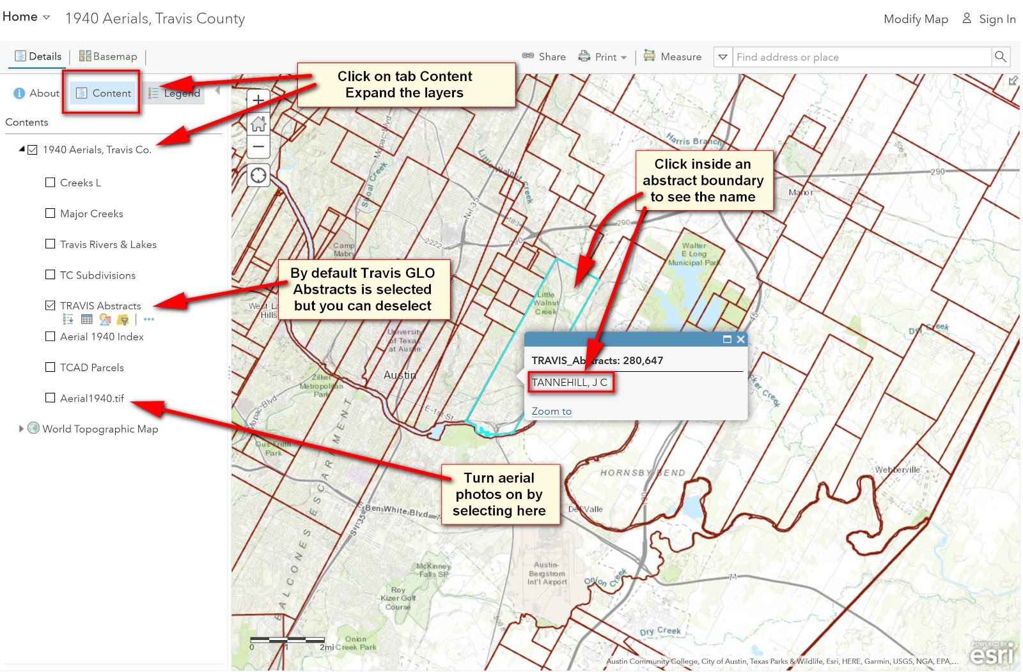
Task: Open the Share tool
Action: tap(544, 56)
